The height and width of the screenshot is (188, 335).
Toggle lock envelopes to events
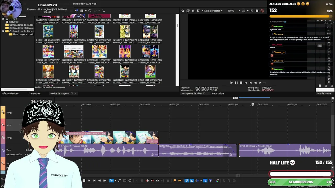[x=205, y=180]
